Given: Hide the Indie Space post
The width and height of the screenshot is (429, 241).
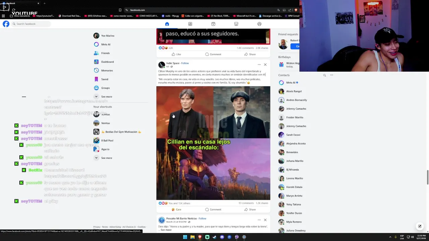Looking at the screenshot, I should 265,65.
